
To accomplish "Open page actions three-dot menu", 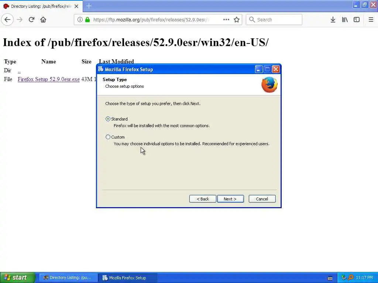I will pyautogui.click(x=226, y=20).
